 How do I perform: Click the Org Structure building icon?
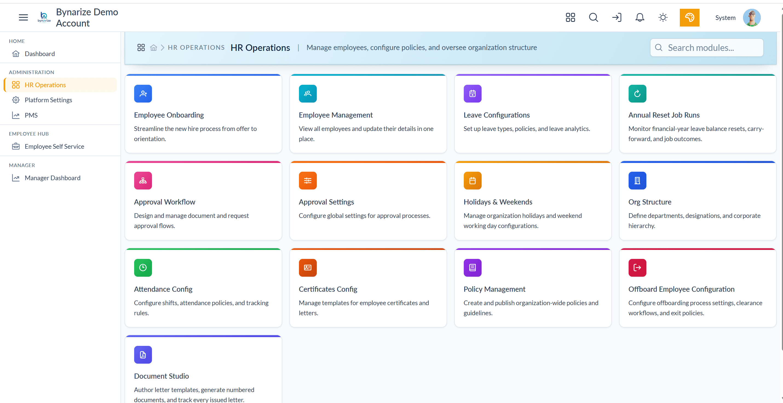pos(637,180)
